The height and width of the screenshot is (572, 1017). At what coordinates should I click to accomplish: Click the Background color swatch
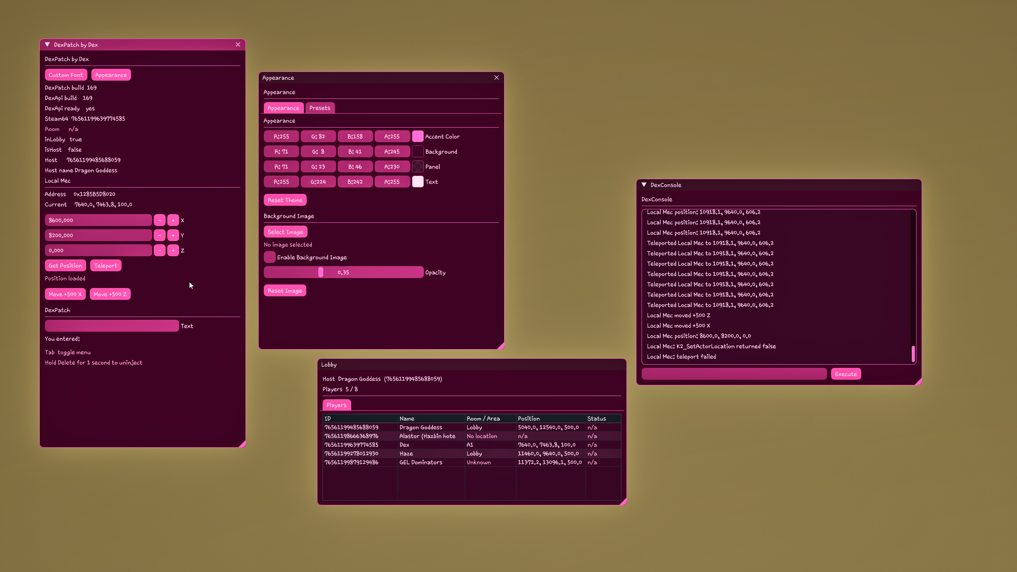pos(418,152)
